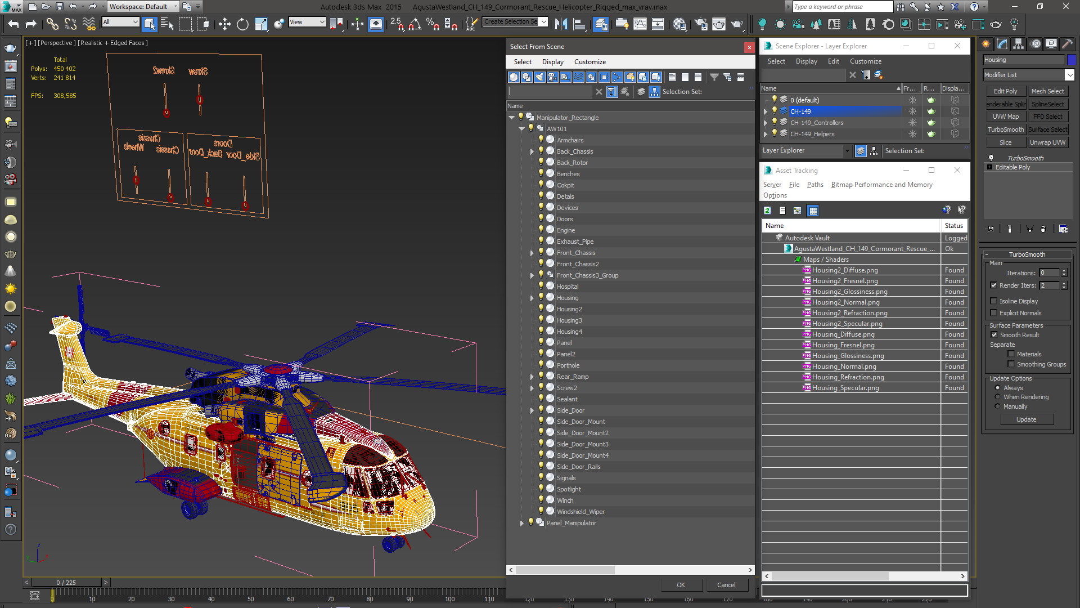Click the Edit Poly modifier button

(x=1005, y=91)
